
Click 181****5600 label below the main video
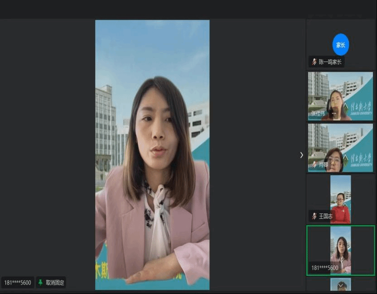(18, 283)
